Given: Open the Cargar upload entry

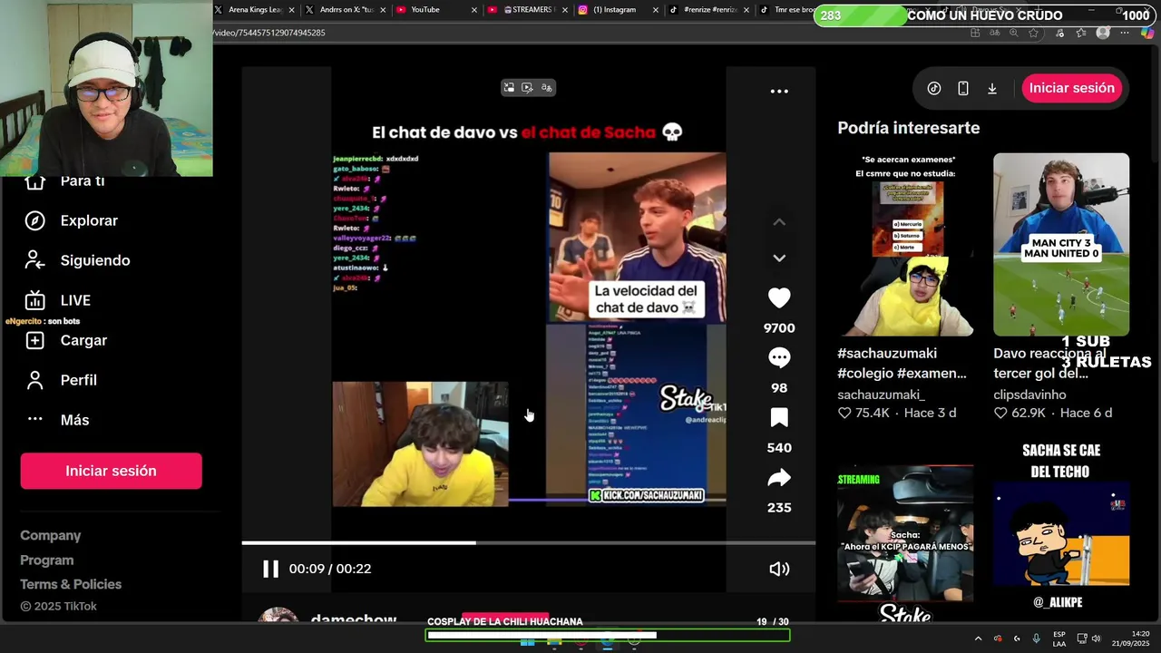Looking at the screenshot, I should (x=65, y=340).
